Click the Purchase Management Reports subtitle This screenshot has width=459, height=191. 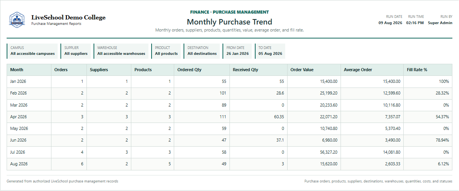tap(56, 24)
